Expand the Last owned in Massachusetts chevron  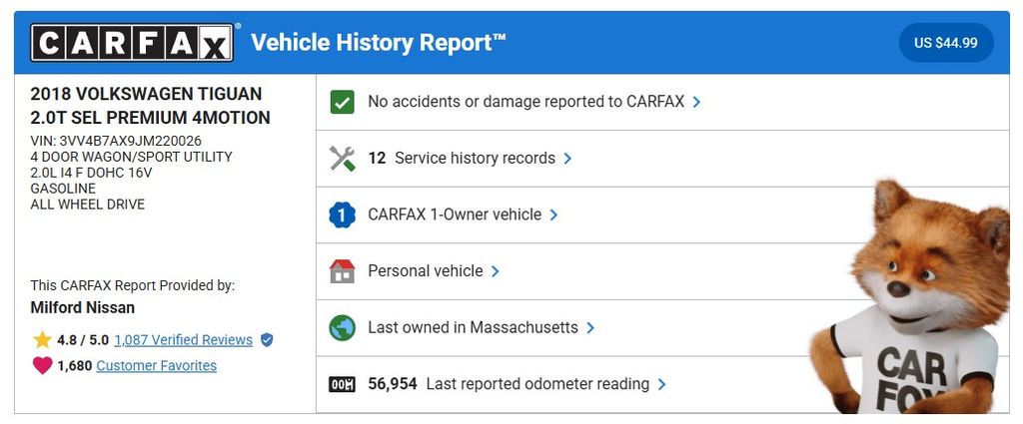[590, 328]
